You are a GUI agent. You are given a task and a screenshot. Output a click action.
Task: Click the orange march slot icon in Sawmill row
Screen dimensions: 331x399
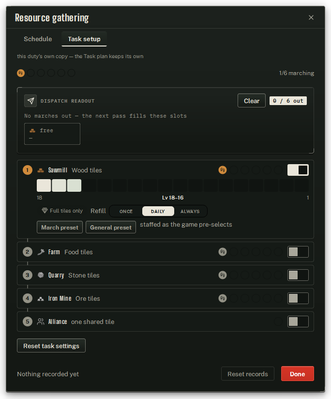coord(223,170)
